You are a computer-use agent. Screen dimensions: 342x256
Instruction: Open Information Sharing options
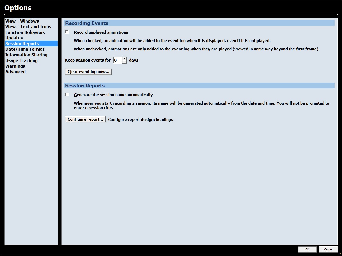(26, 55)
